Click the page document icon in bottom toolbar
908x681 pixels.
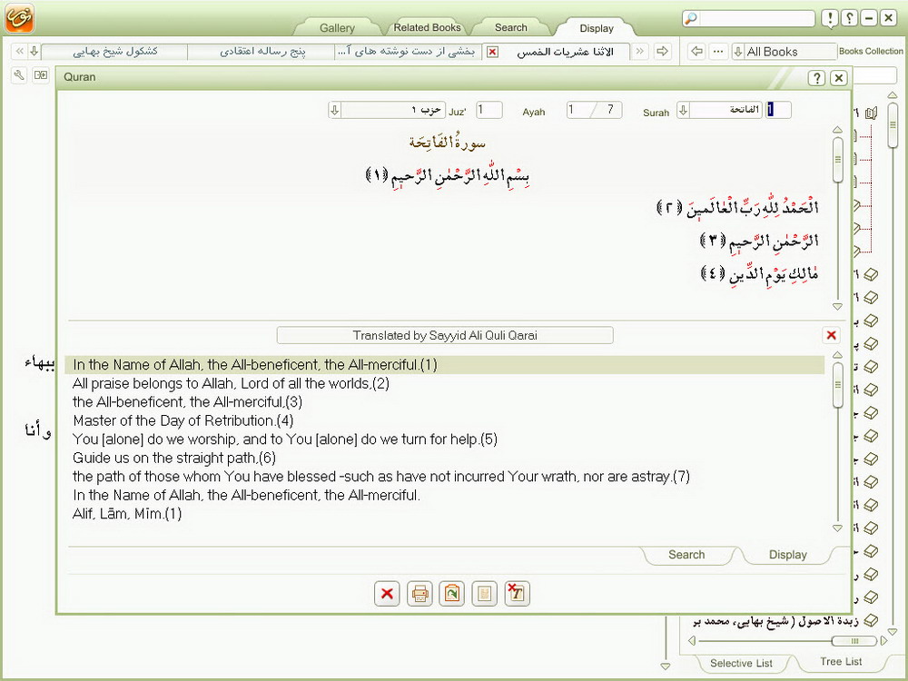[484, 594]
